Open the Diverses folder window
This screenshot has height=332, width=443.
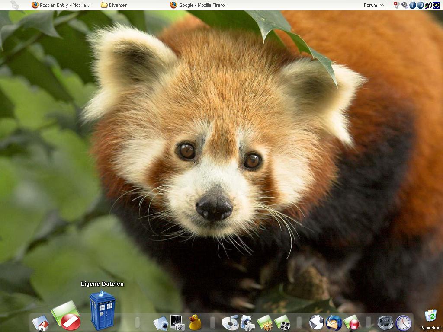[115, 5]
